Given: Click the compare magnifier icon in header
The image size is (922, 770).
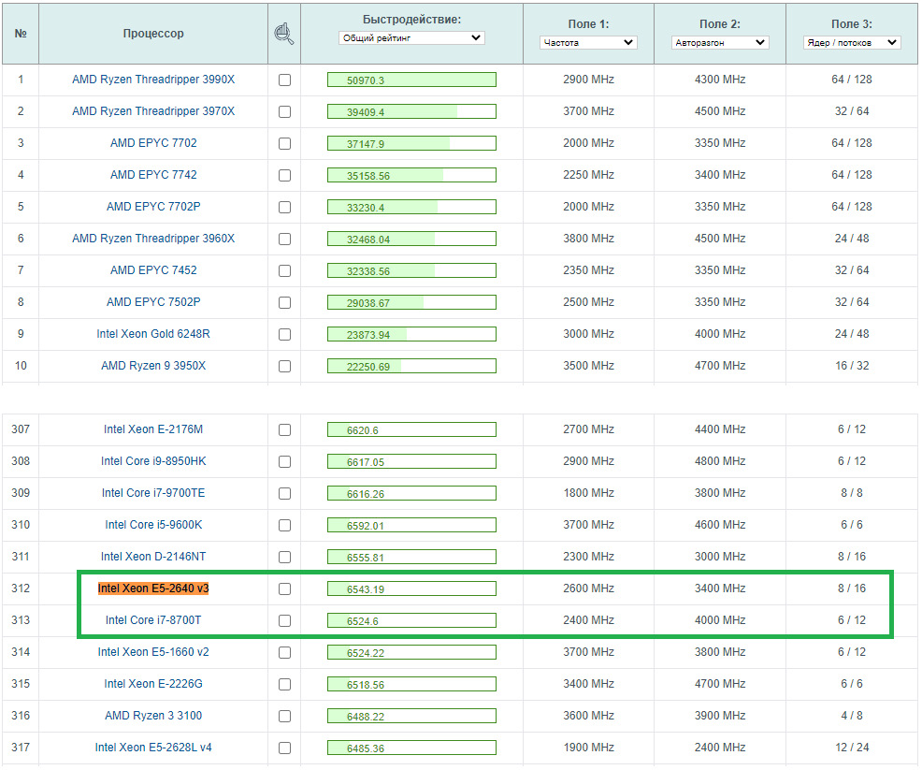Looking at the screenshot, I should click(284, 34).
